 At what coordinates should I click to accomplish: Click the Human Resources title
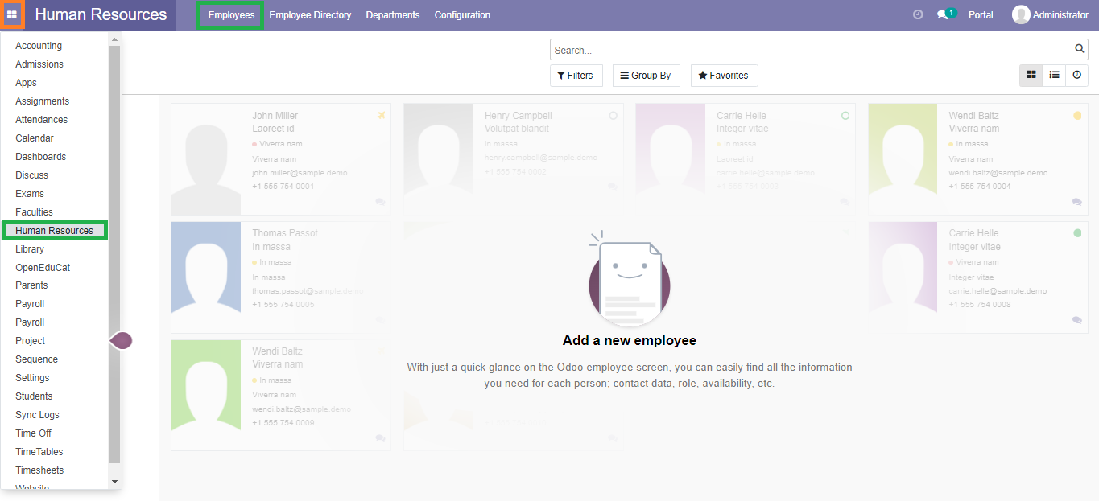101,14
